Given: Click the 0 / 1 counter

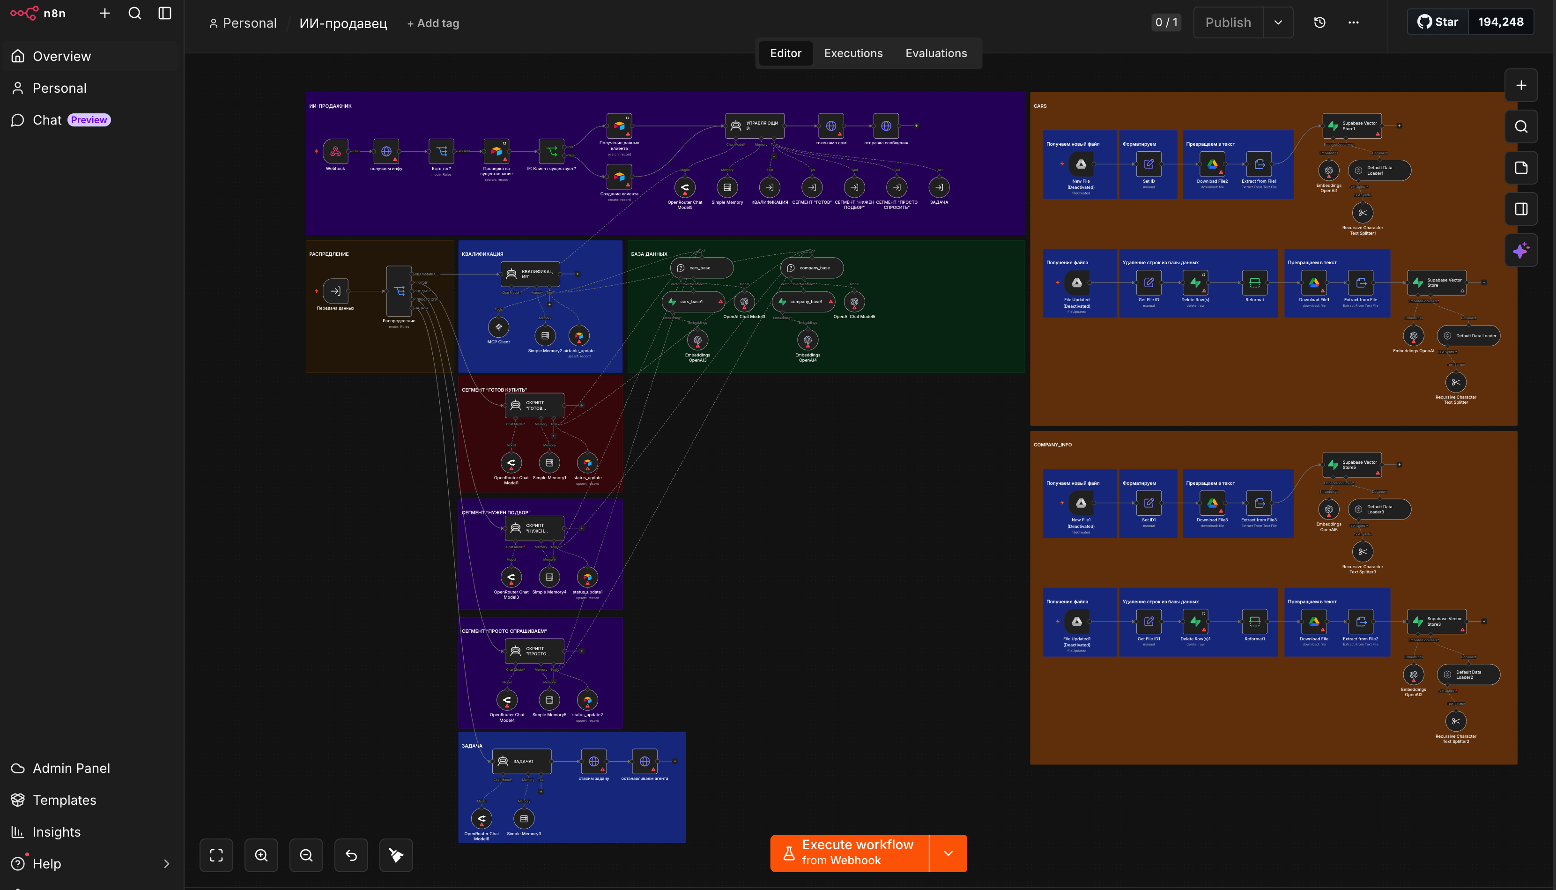Looking at the screenshot, I should pos(1166,22).
